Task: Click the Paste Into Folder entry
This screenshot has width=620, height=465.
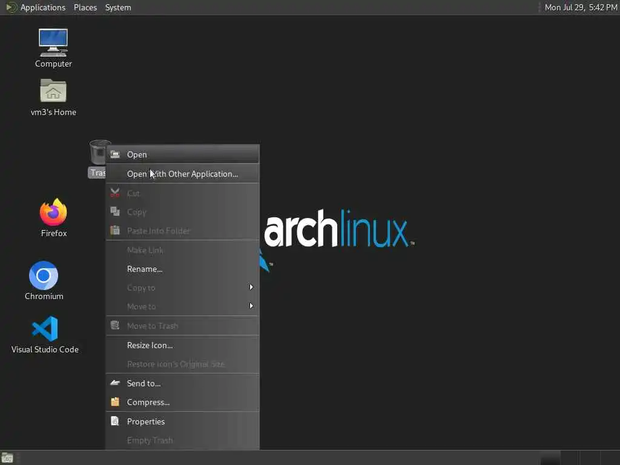Action: point(183,231)
